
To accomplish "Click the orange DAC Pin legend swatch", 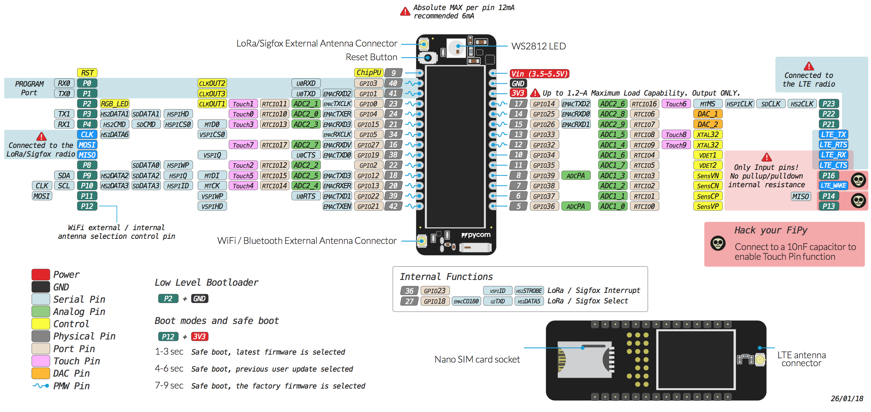I will click(41, 373).
